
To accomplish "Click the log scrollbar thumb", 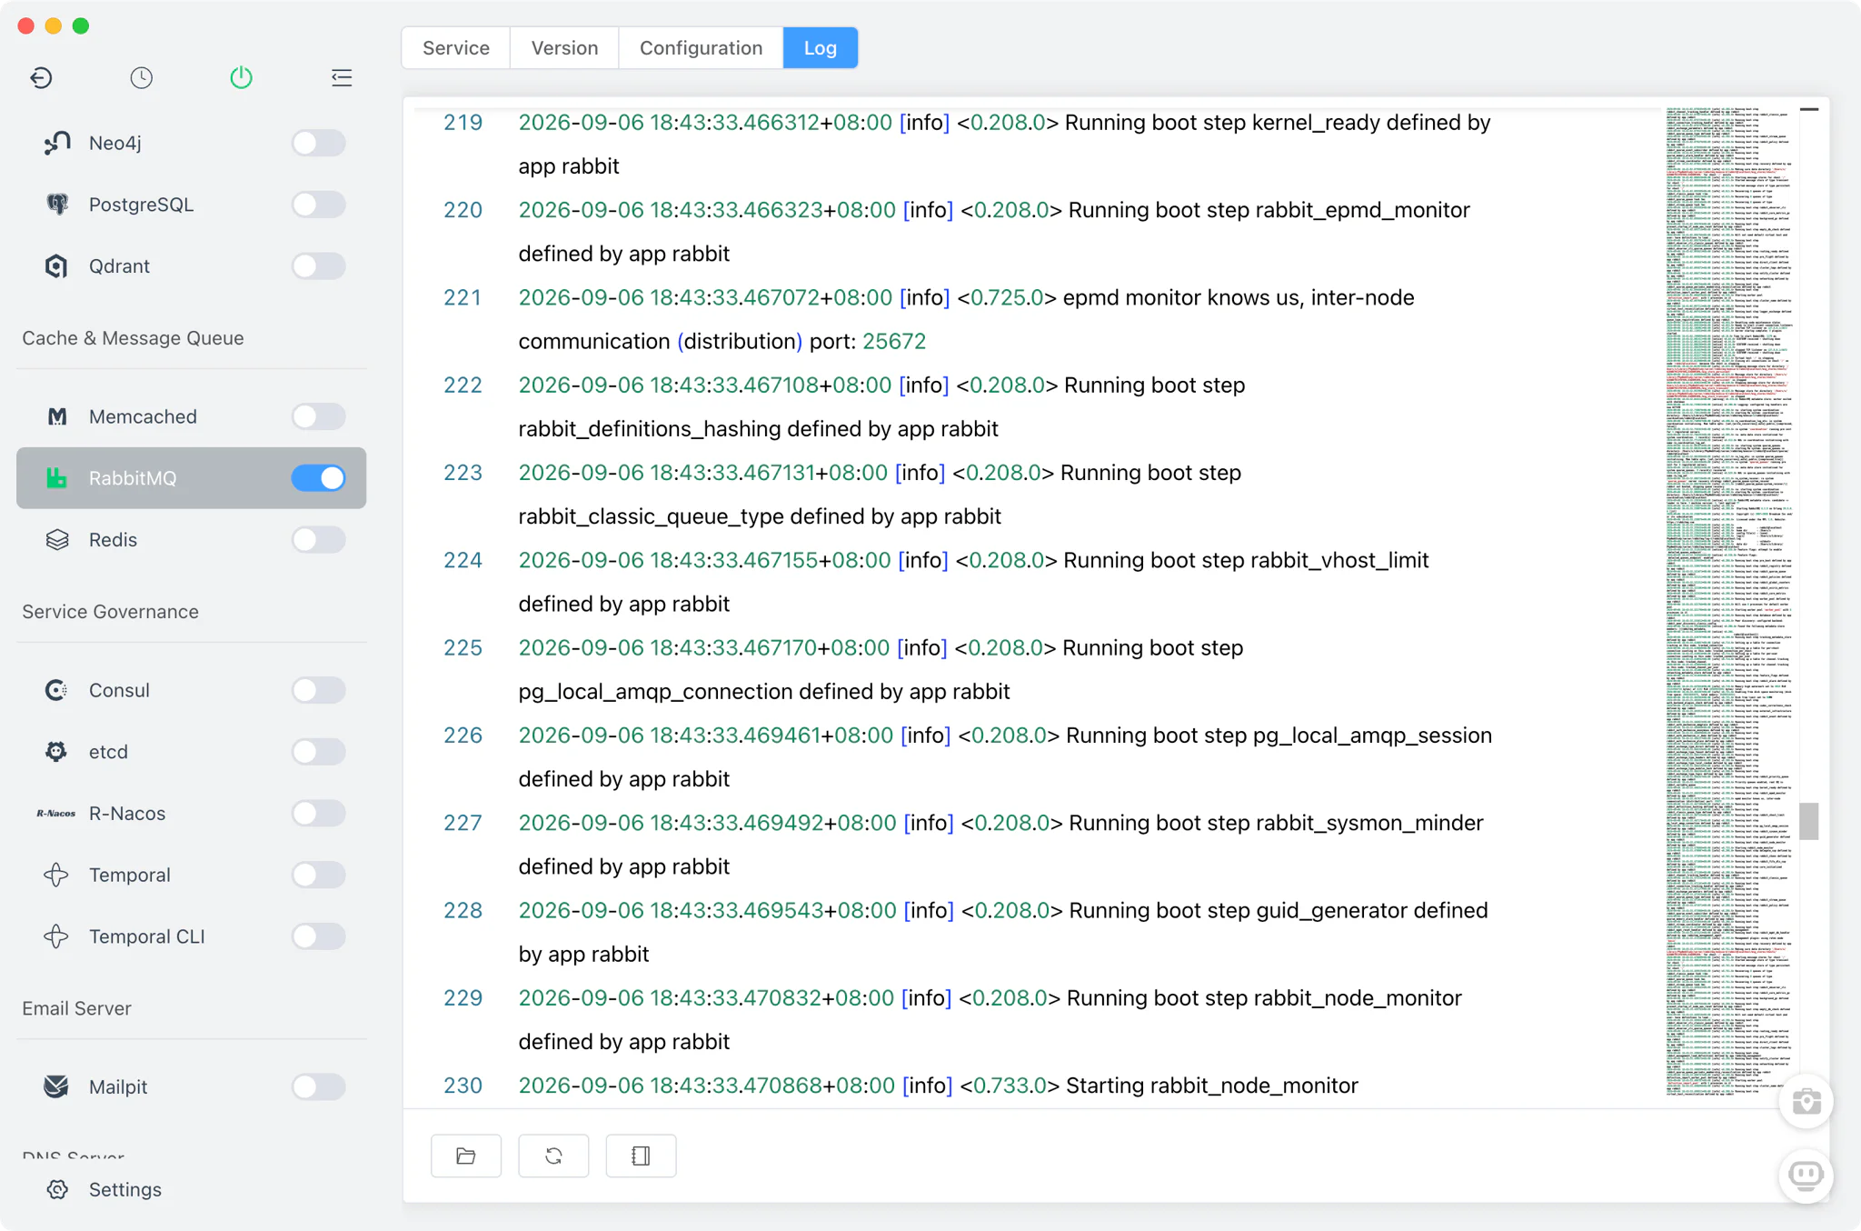I will click(x=1809, y=822).
